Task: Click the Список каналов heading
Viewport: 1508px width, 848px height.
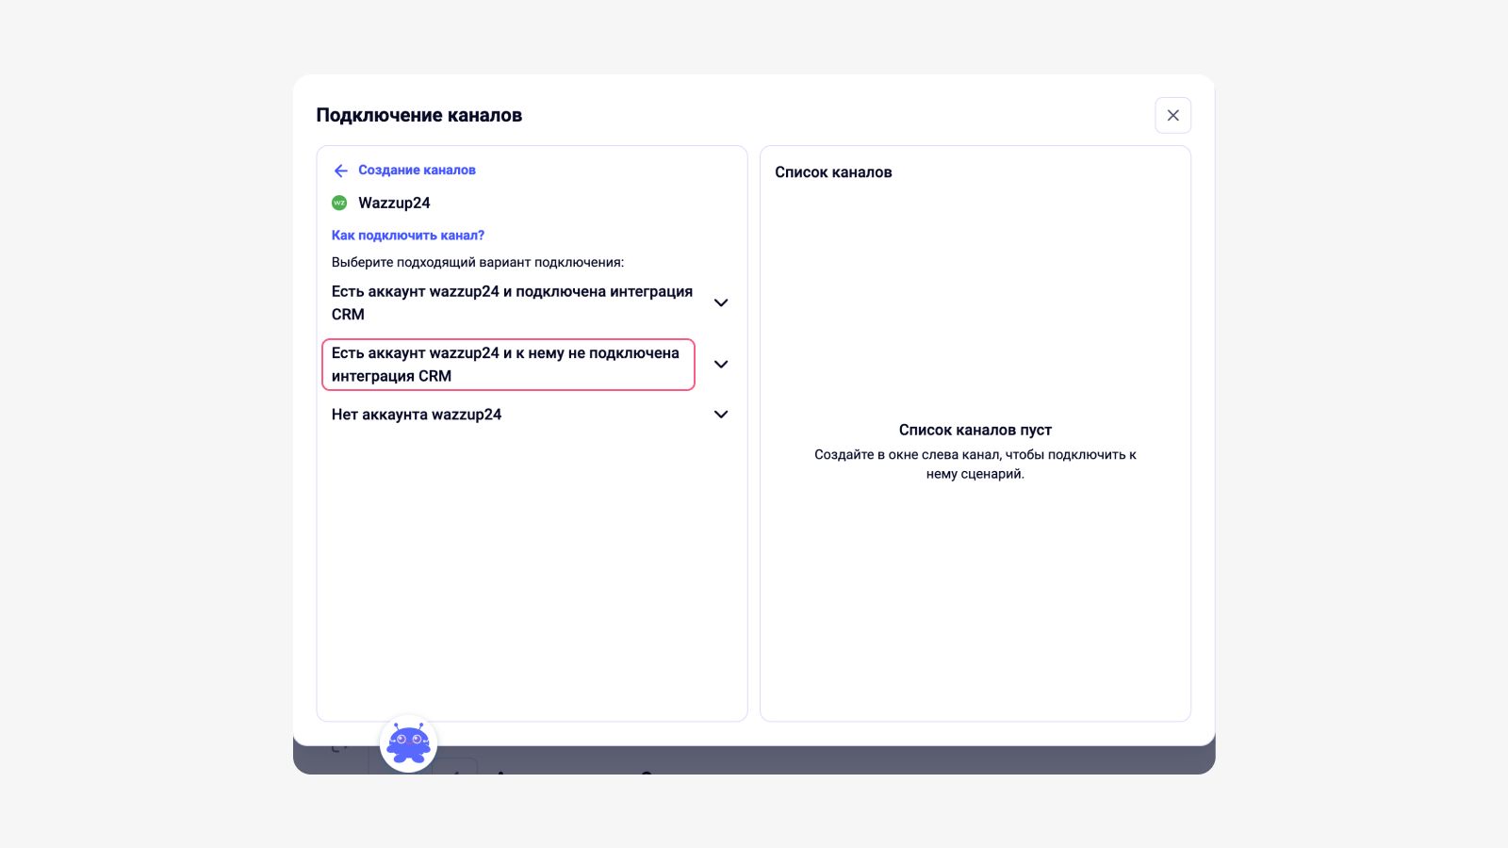Action: (x=833, y=172)
